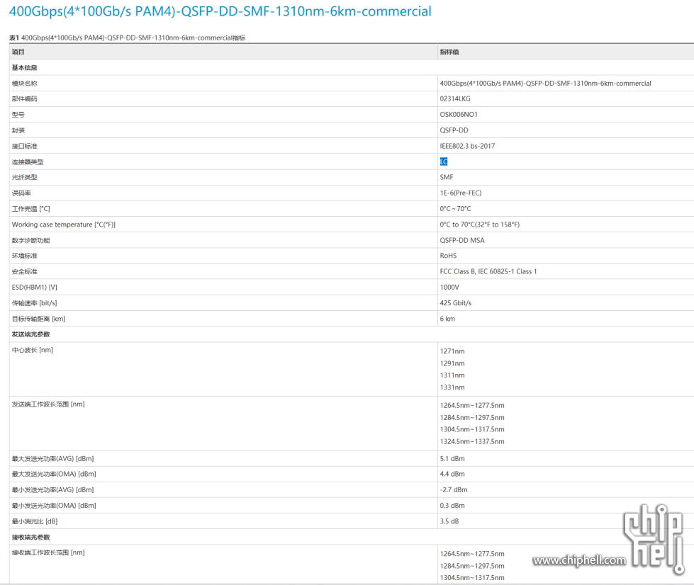Select the rate value 425 Gbit/s
The image size is (694, 585).
pos(455,303)
